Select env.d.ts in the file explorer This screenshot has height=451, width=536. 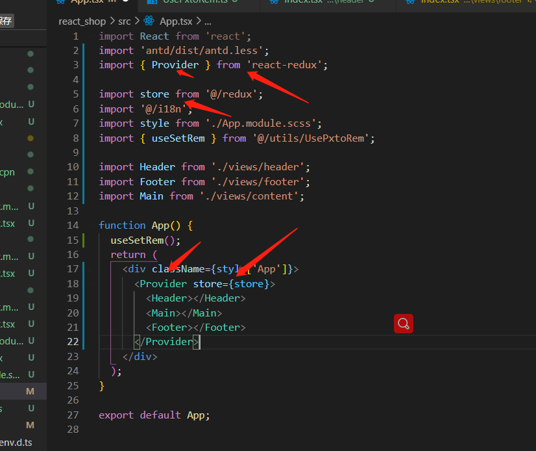click(x=16, y=443)
